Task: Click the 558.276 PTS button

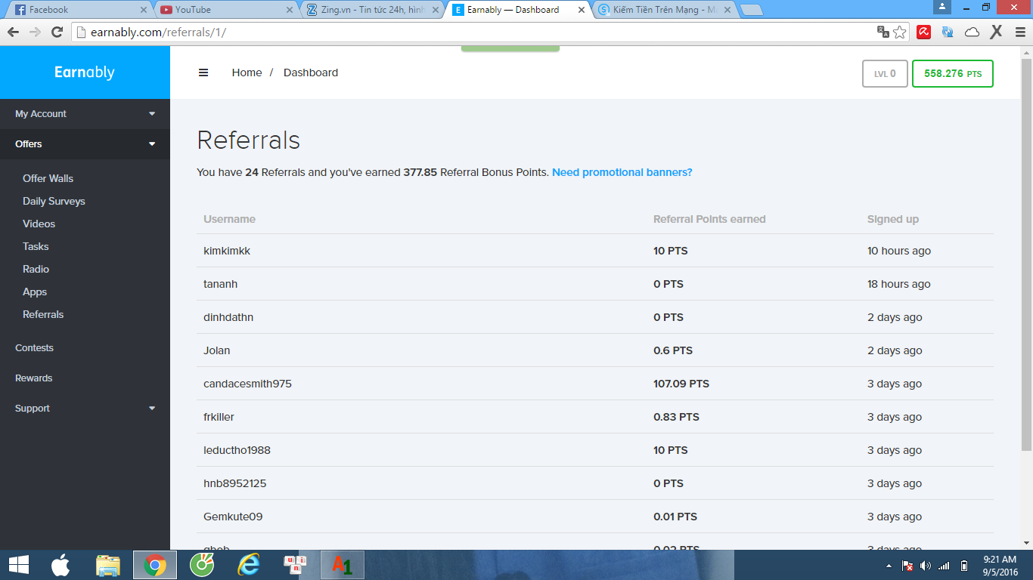Action: tap(953, 73)
